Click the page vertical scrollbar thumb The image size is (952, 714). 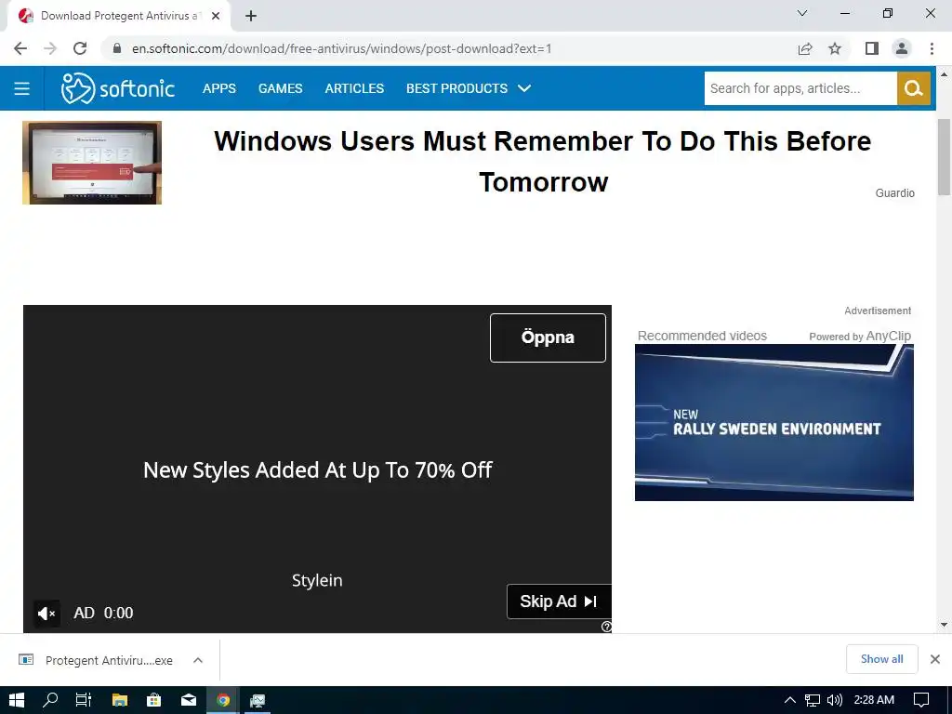(x=944, y=157)
